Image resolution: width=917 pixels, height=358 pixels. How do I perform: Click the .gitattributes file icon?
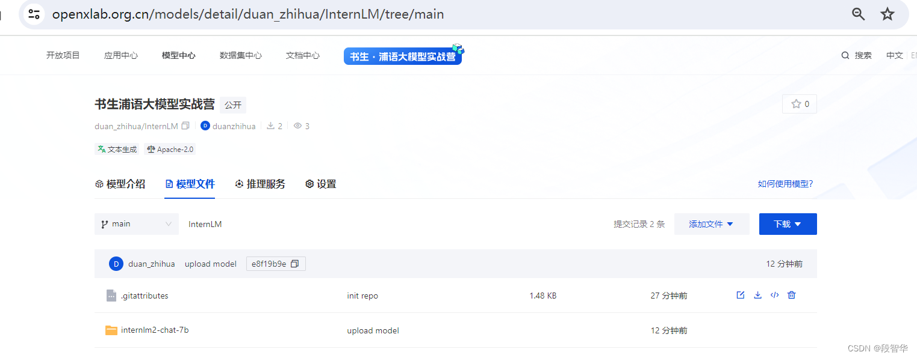111,296
